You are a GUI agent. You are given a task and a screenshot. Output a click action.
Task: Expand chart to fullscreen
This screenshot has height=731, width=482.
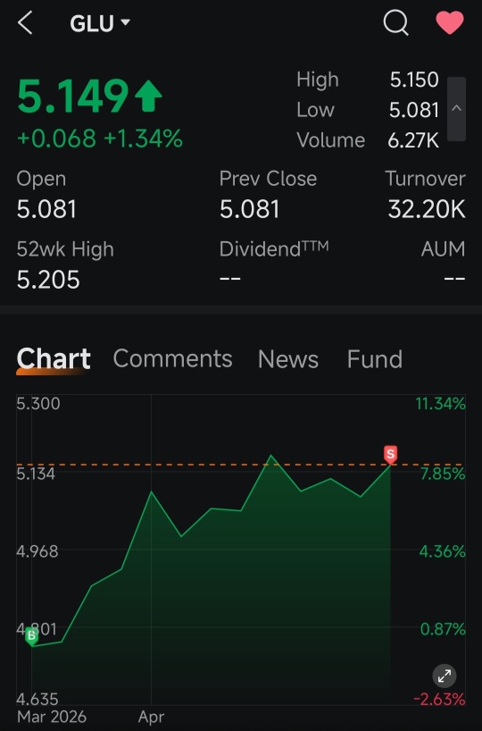445,676
